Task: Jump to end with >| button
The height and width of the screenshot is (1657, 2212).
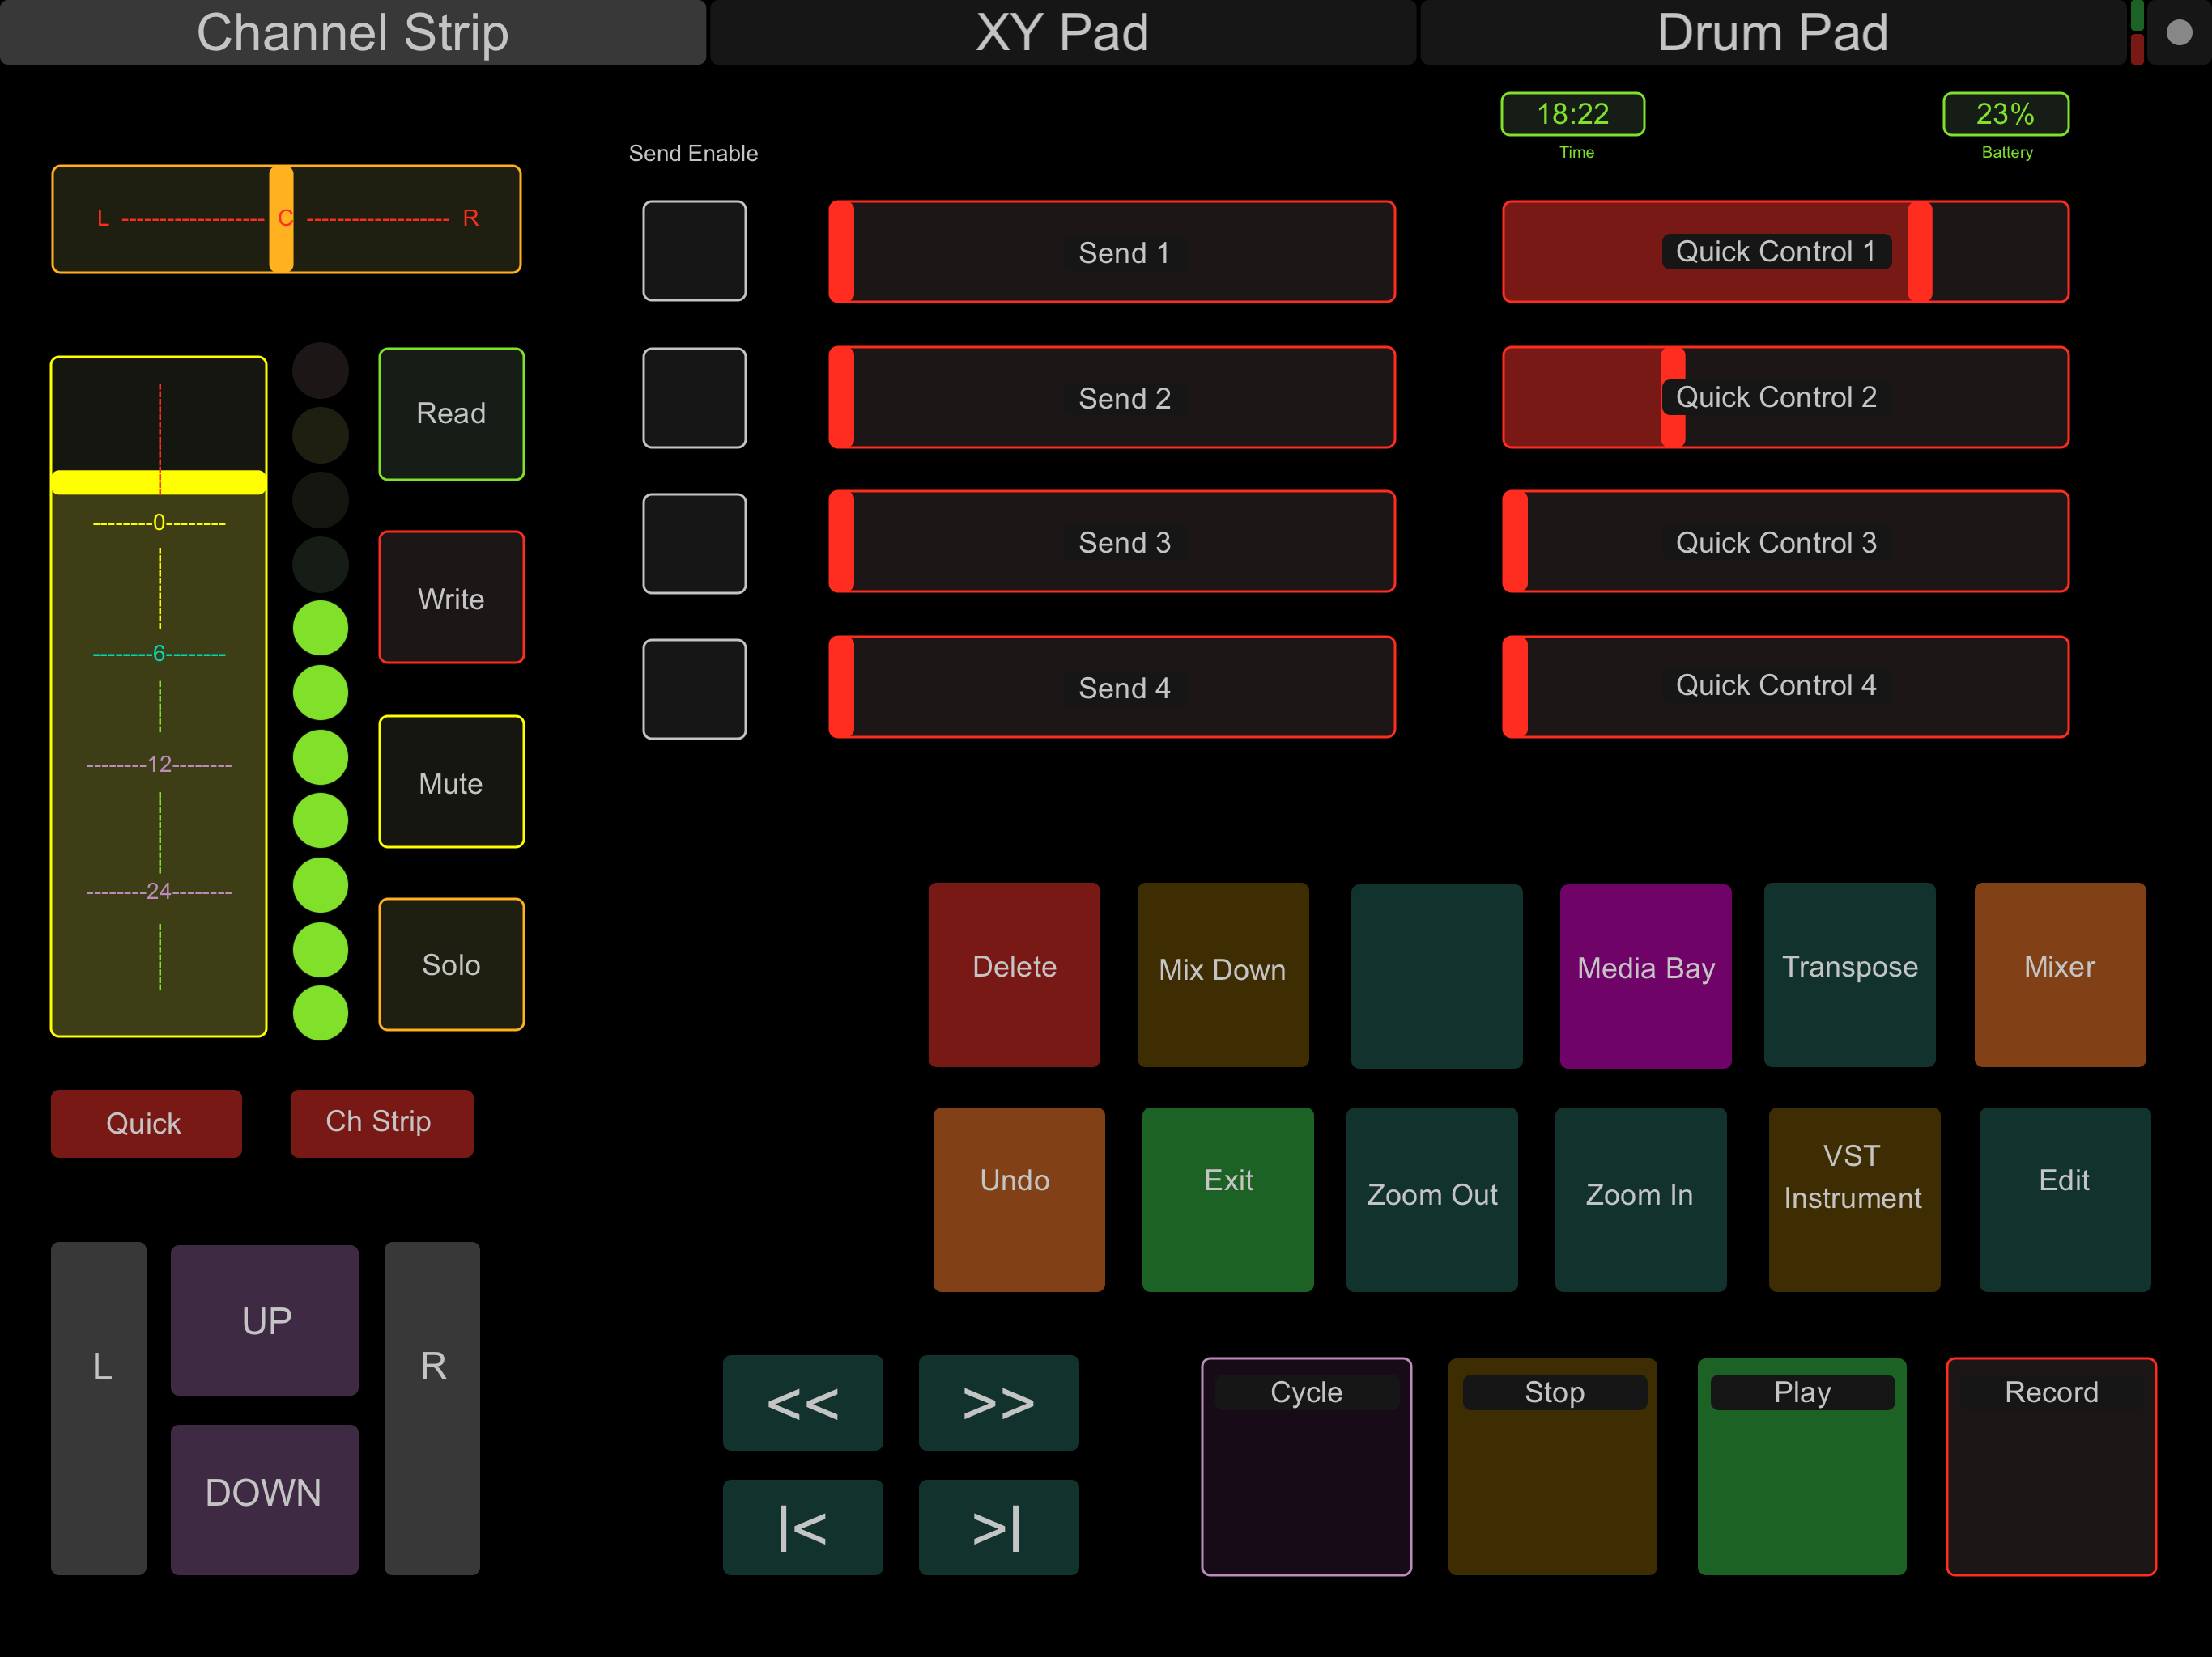Action: coord(998,1527)
